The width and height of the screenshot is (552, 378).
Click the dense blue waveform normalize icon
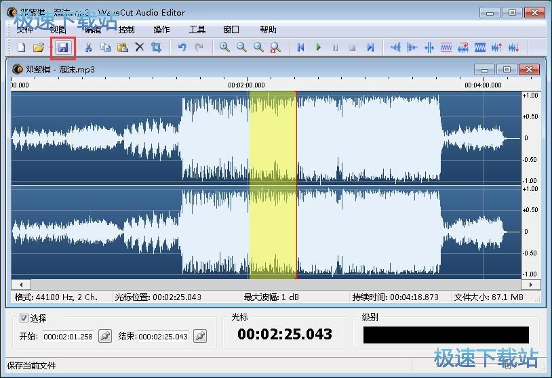pyautogui.click(x=480, y=47)
